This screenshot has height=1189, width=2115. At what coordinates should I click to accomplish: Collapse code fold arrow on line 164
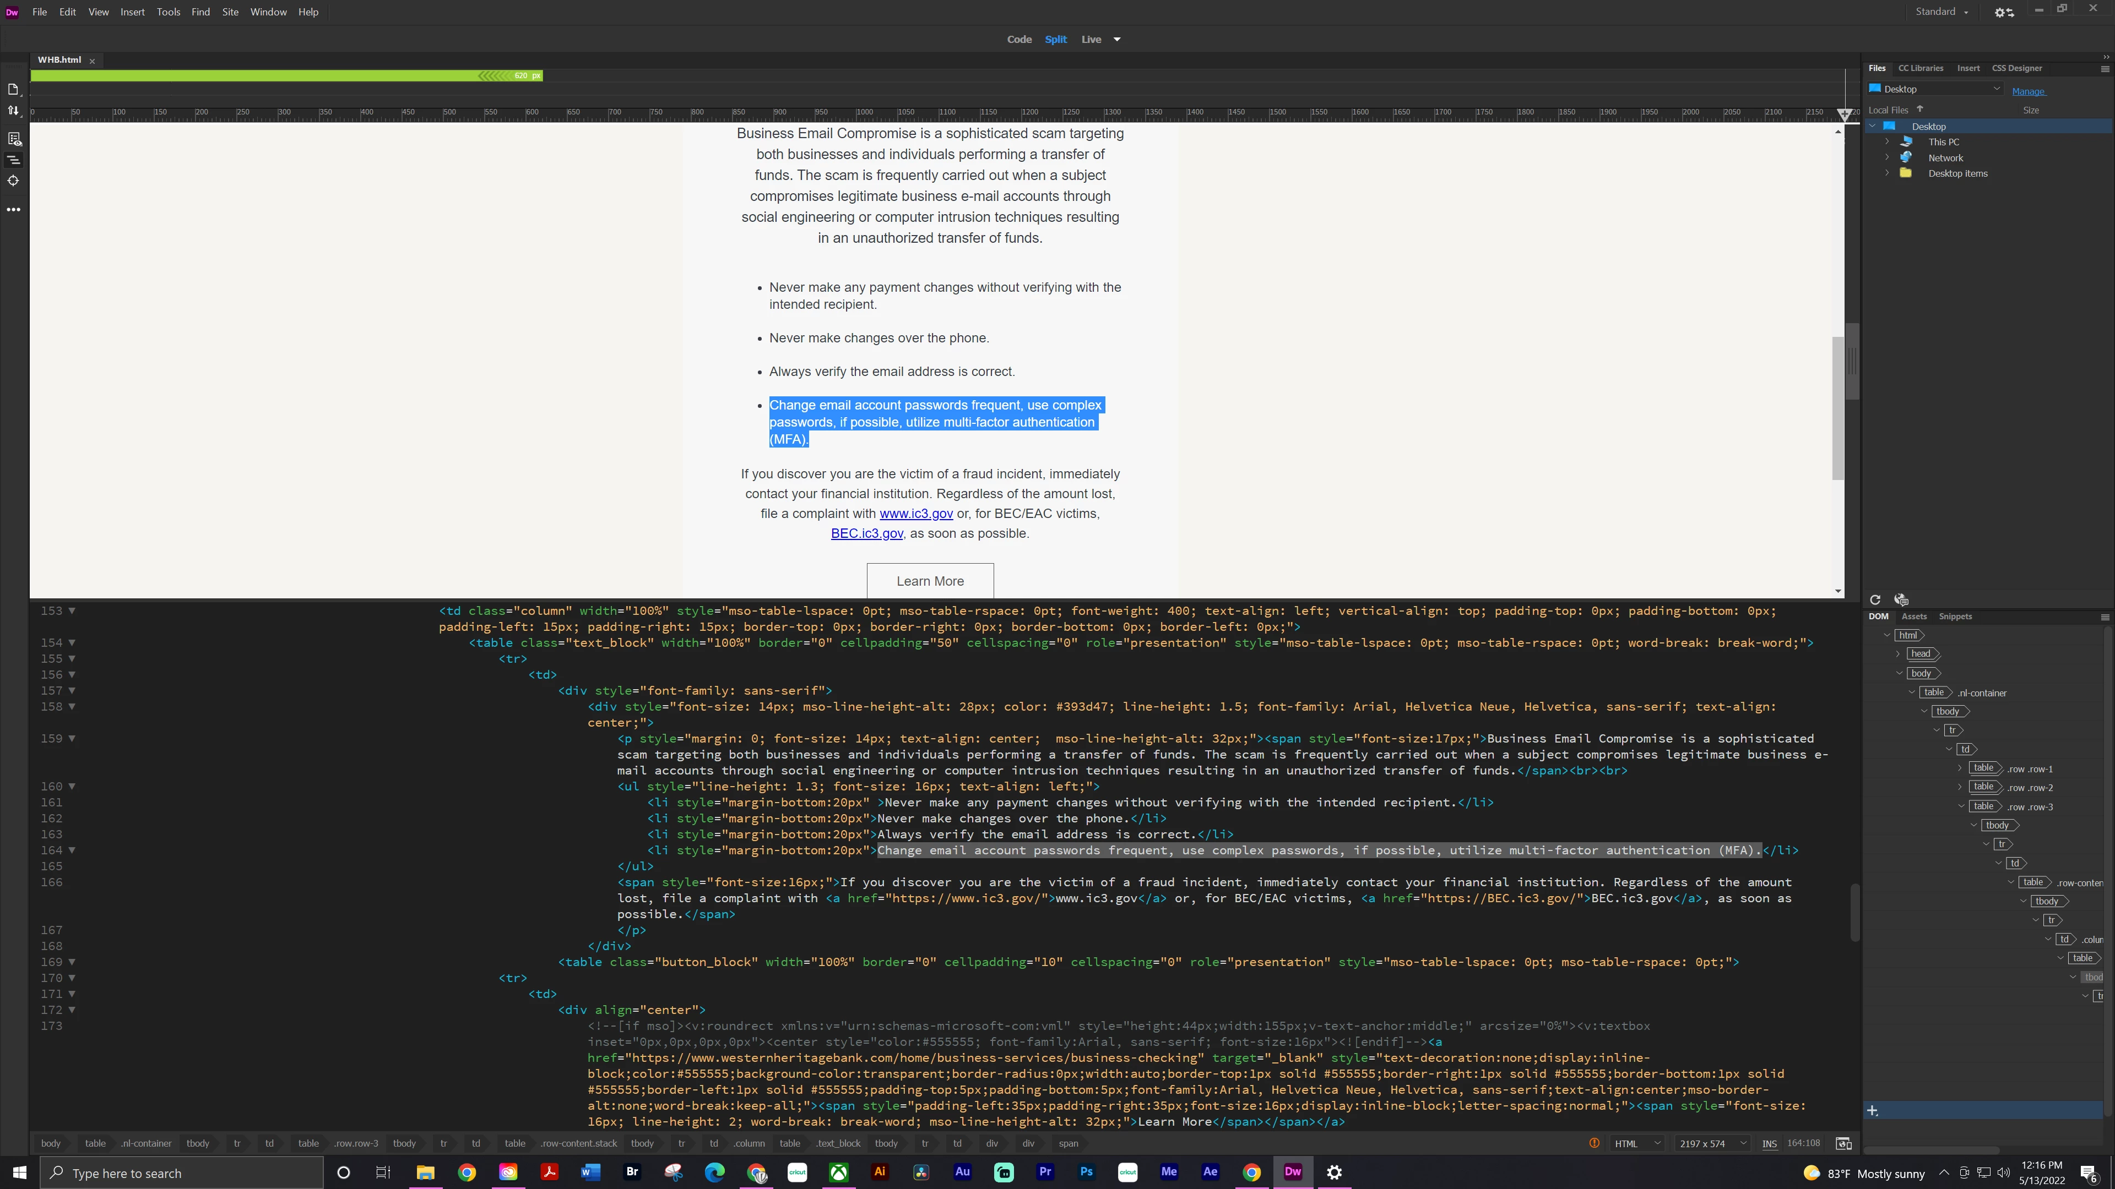(72, 850)
